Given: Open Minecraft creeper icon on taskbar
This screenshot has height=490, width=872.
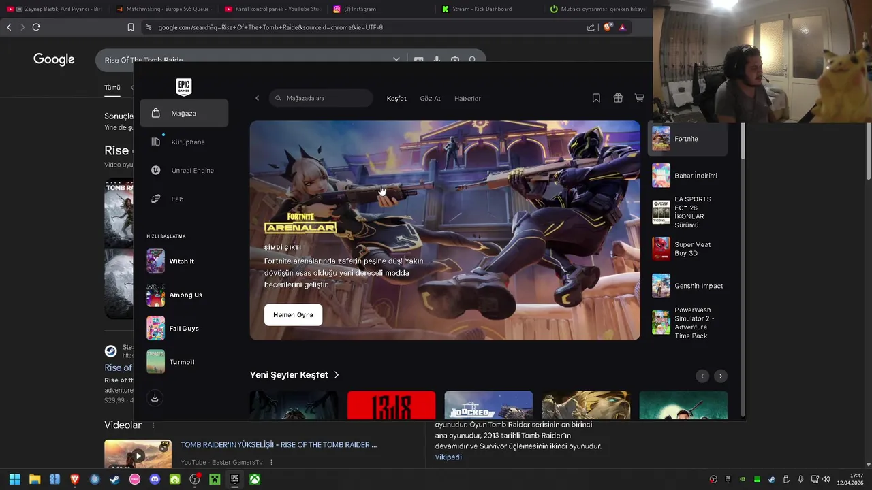Looking at the screenshot, I should pyautogui.click(x=215, y=479).
